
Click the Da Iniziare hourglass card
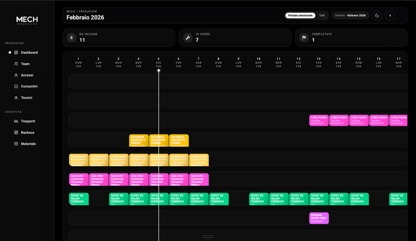[x=119, y=38]
